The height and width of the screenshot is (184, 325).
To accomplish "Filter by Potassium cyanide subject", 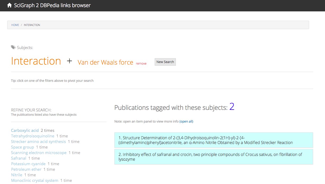I will 28,164.
